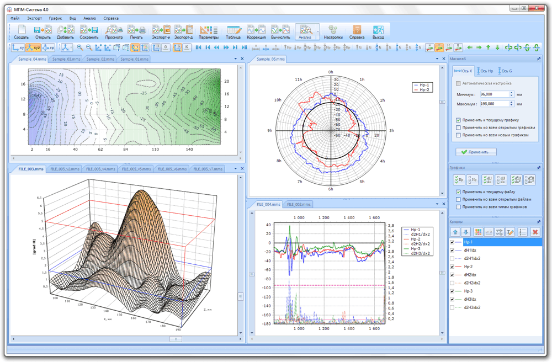Click the Вычислить calculate icon

click(x=280, y=31)
